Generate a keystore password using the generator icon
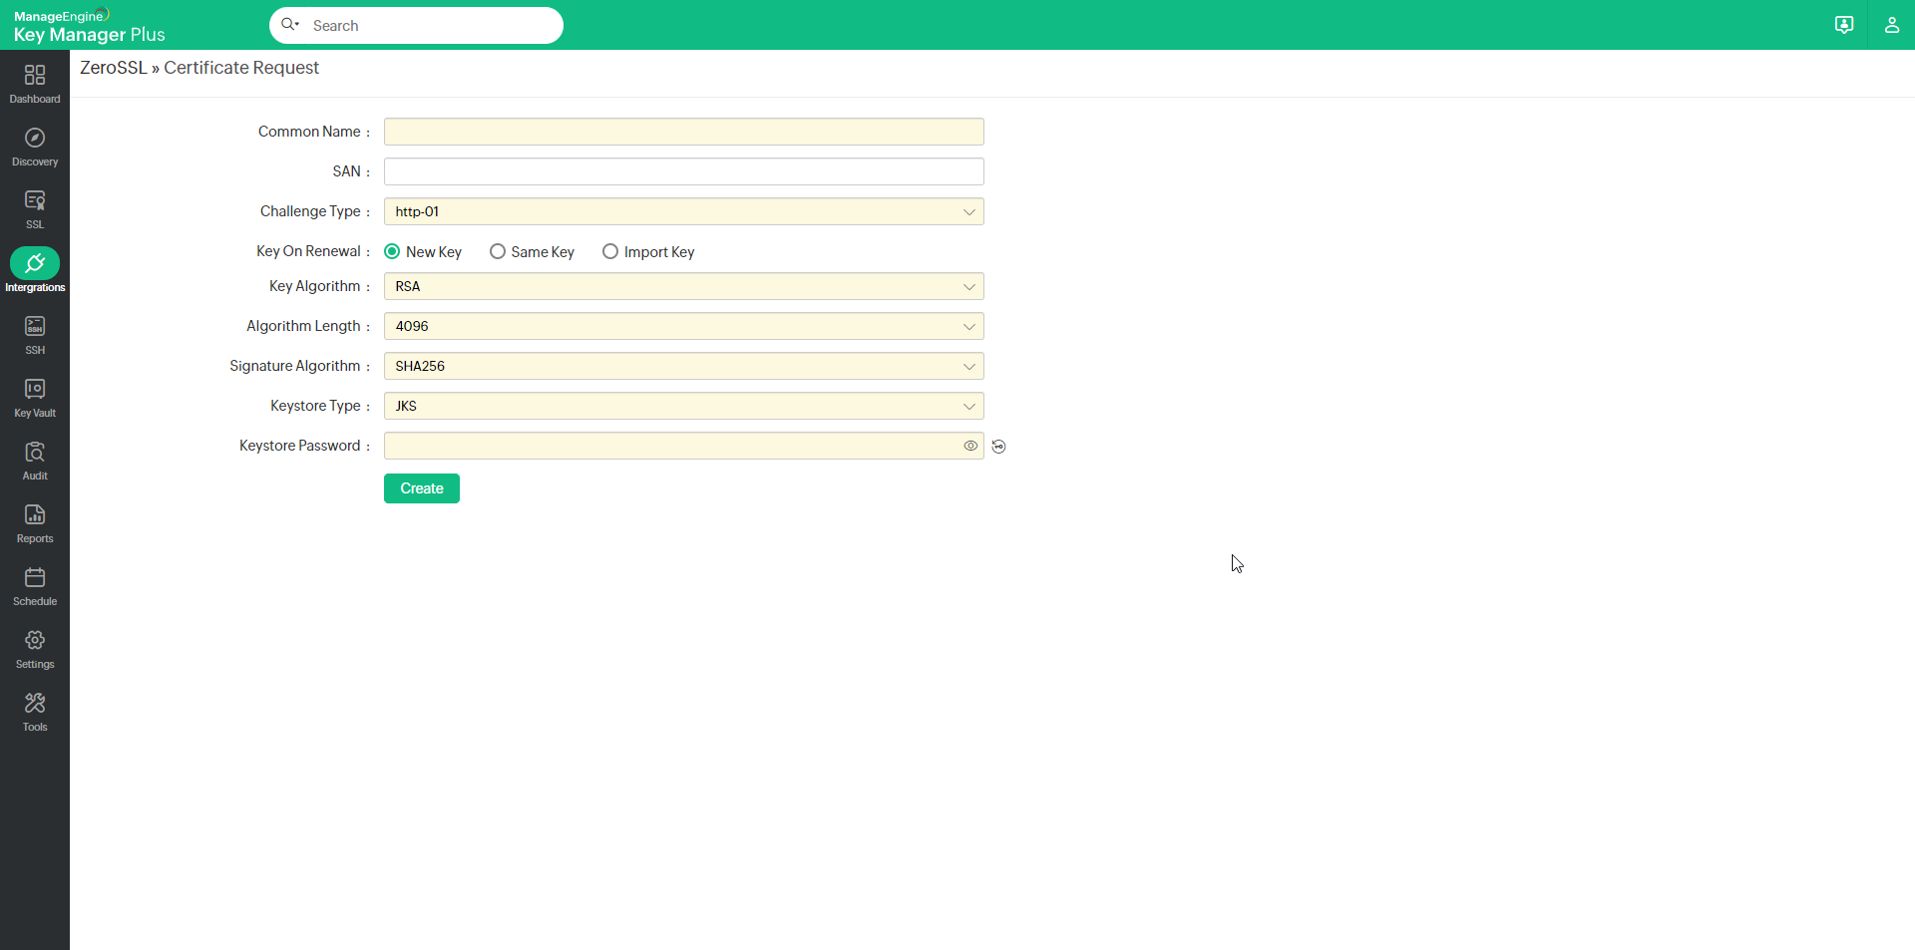Image resolution: width=1915 pixels, height=950 pixels. pos(998,447)
